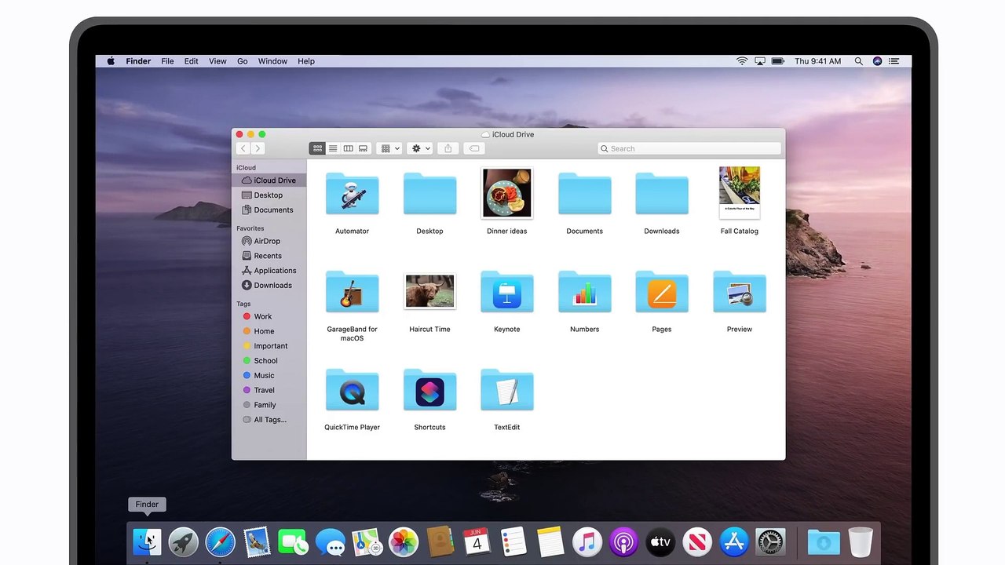Open the item grouping dropdown
Screen dimensions: 1005x565
click(x=389, y=148)
